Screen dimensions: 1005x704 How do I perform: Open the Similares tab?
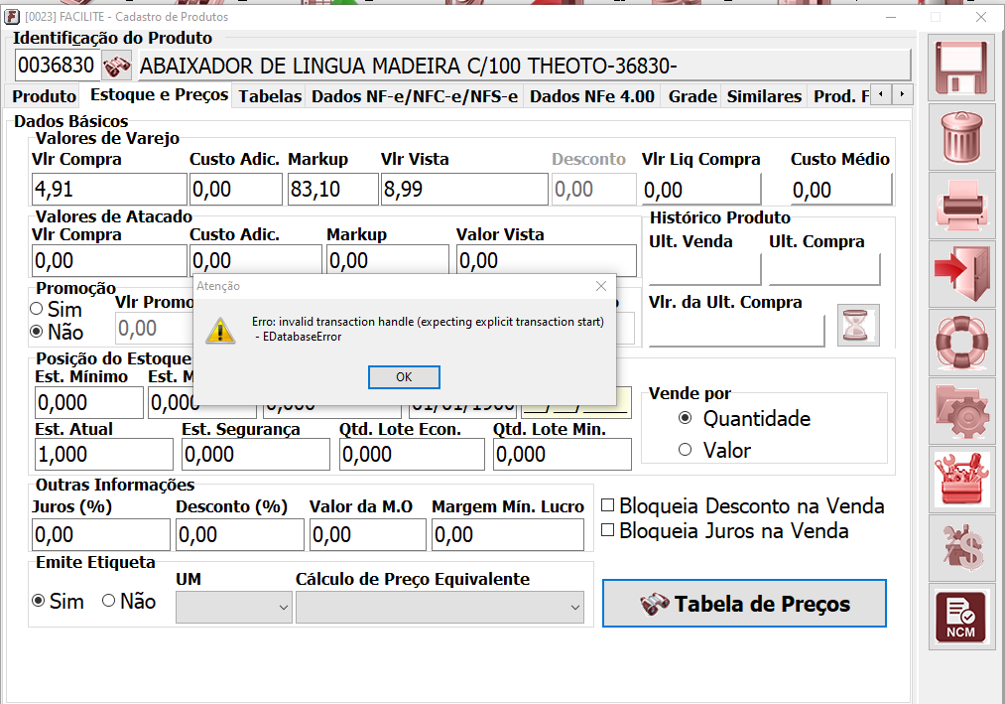coord(764,96)
